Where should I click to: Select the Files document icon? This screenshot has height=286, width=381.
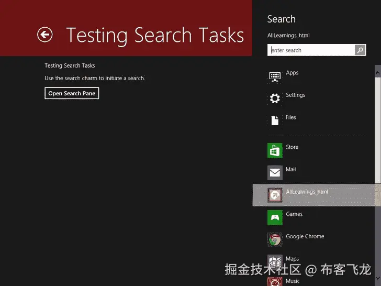275,120
